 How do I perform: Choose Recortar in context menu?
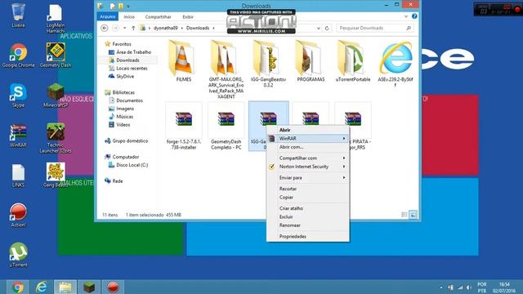[x=308, y=189]
